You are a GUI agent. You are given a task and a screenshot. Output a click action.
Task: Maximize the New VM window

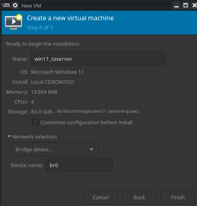coord(186,6)
